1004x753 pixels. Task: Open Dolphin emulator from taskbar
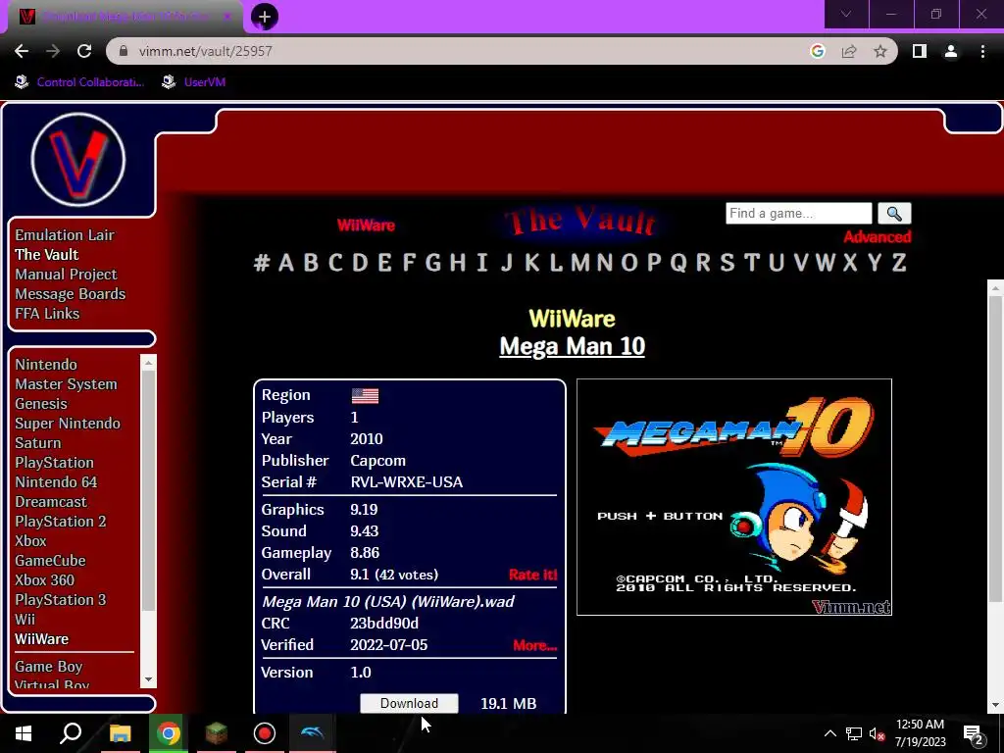click(313, 733)
